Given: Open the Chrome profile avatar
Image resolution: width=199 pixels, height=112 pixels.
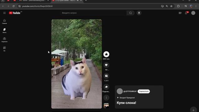Looking at the screenshot, I should [191, 6].
